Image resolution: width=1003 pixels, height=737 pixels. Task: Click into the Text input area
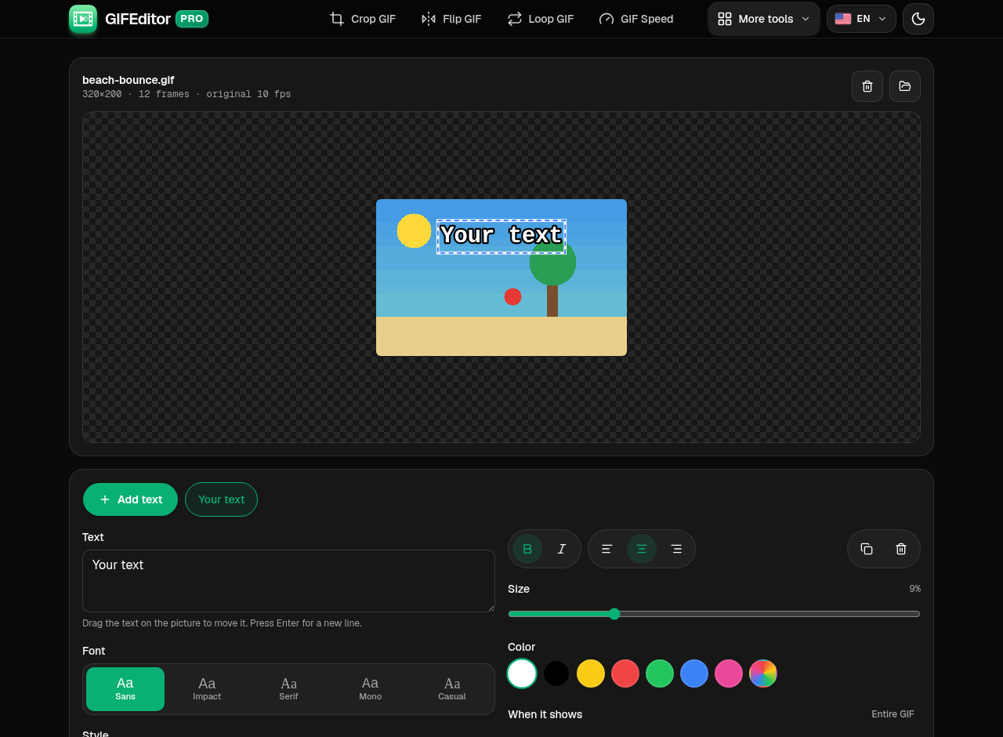pos(288,581)
